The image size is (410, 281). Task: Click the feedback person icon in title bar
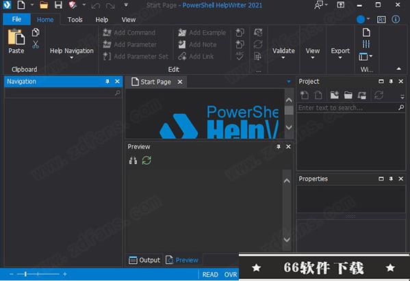point(318,5)
